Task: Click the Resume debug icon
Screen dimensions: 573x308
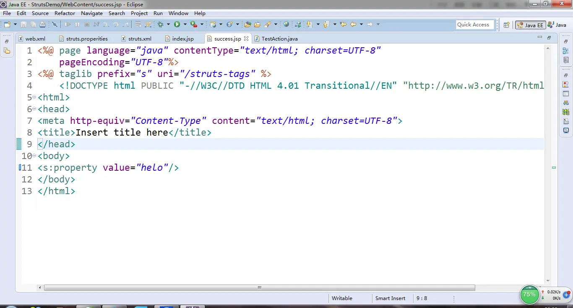Action: click(x=68, y=24)
